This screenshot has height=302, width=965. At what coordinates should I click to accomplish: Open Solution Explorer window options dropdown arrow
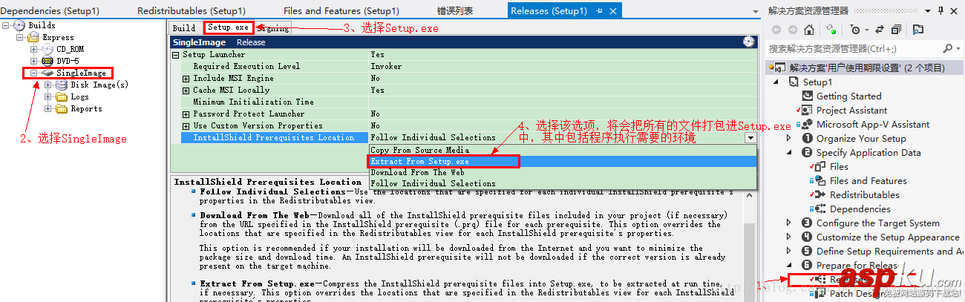click(x=928, y=10)
